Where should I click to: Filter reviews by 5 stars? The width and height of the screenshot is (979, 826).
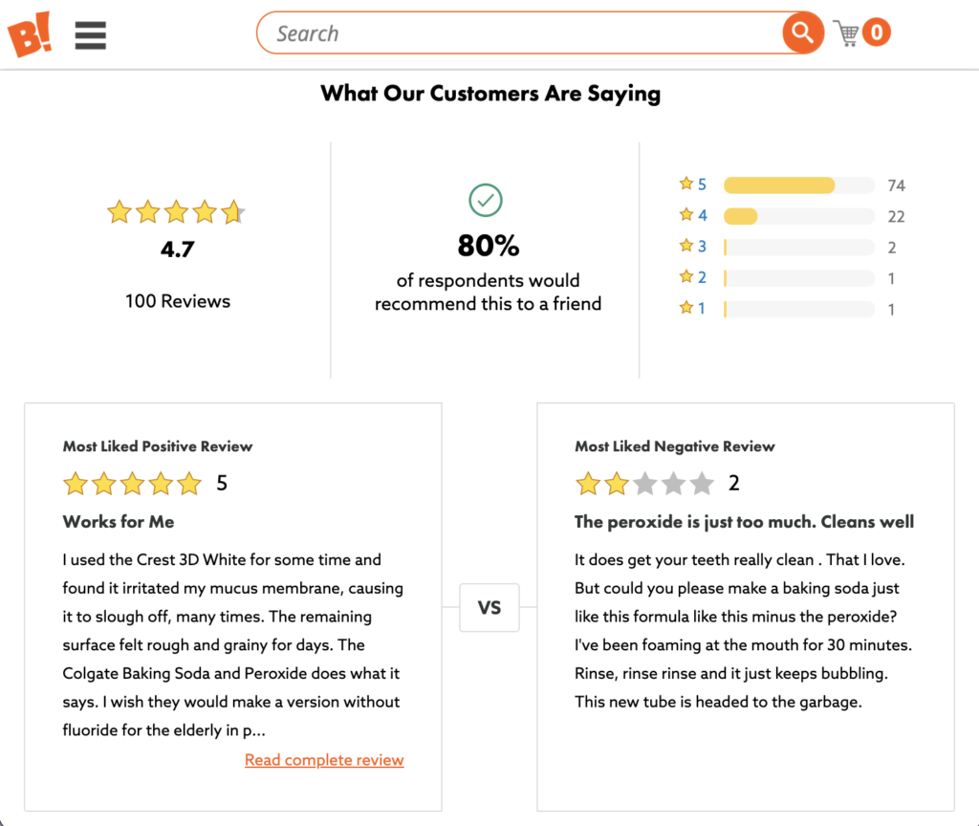coord(693,185)
